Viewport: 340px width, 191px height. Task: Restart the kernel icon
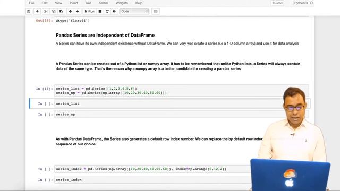pyautogui.click(x=107, y=11)
